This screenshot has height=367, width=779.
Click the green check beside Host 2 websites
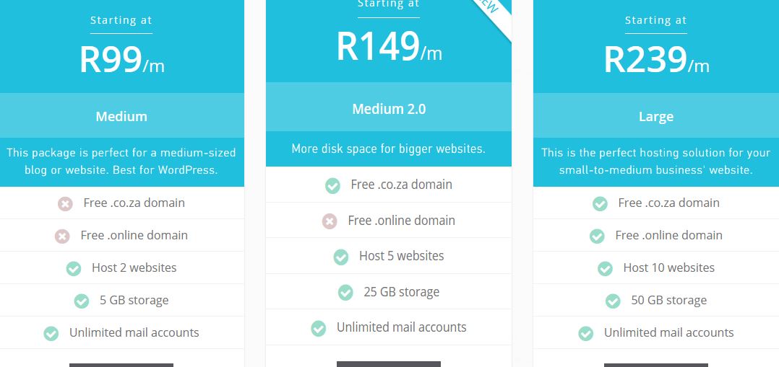click(x=74, y=269)
